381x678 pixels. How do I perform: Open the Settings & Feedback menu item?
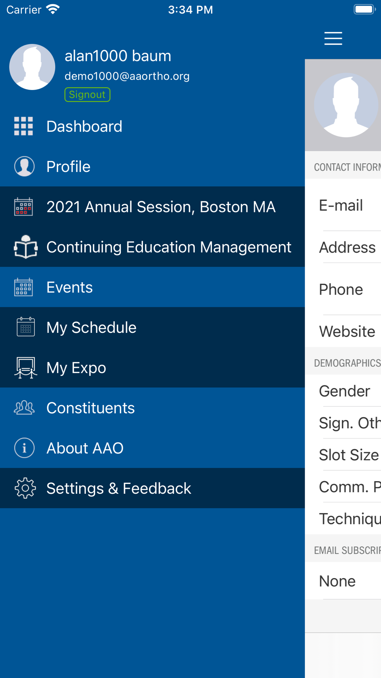[119, 488]
